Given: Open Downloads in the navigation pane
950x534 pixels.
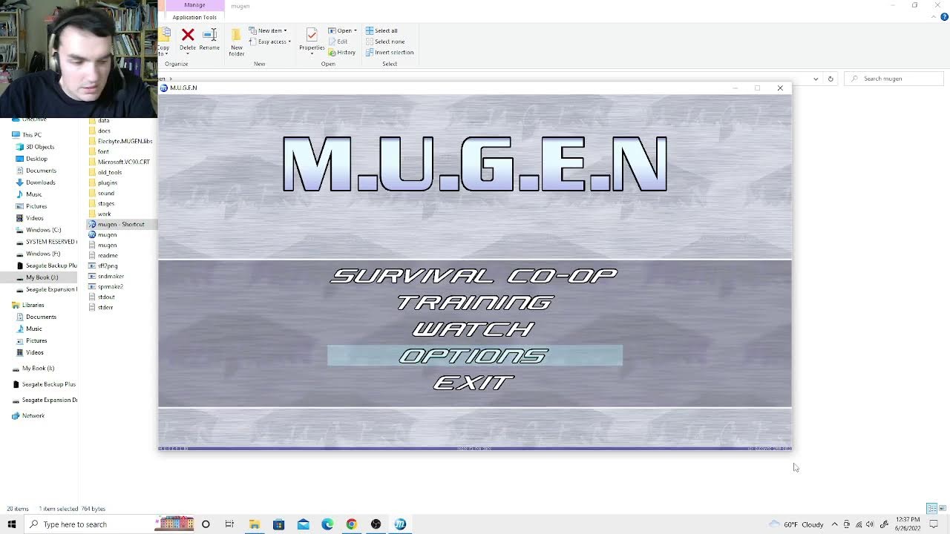Looking at the screenshot, I should click(x=34, y=182).
